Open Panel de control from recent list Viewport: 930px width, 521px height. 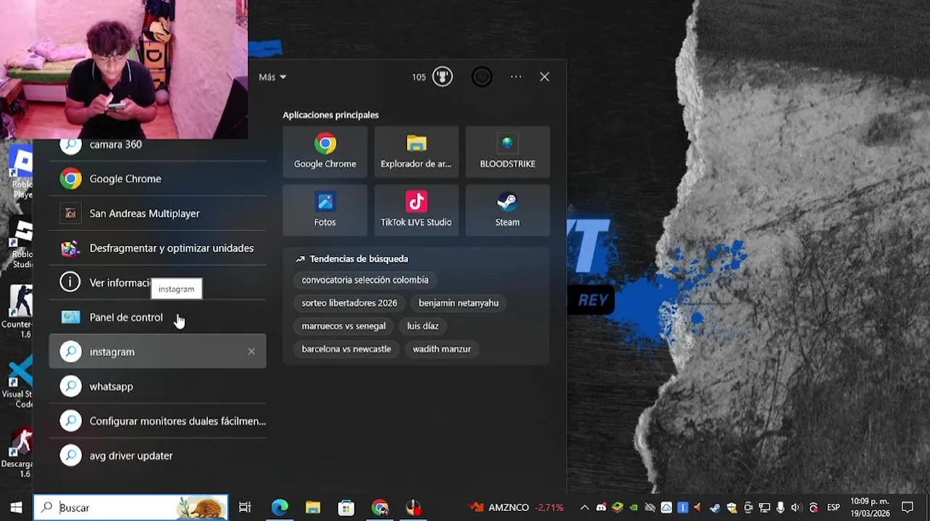tap(158, 317)
